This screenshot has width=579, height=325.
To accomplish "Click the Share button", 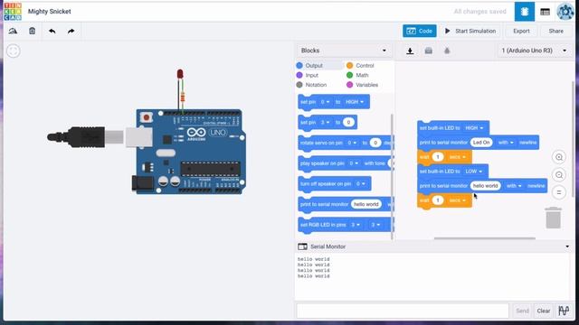I will click(x=555, y=31).
